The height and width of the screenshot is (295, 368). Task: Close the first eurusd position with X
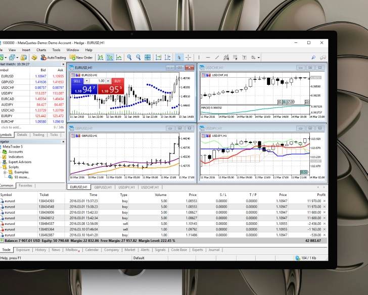(x=324, y=201)
